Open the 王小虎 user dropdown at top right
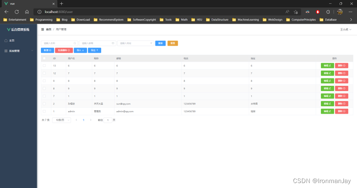The height and width of the screenshot is (188, 357). [x=345, y=30]
